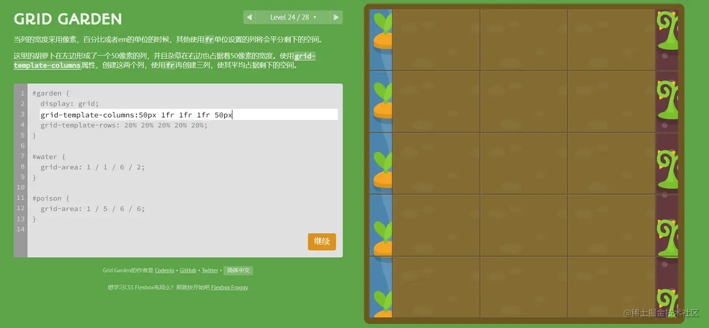Click the carrot in the top garden row

click(383, 32)
